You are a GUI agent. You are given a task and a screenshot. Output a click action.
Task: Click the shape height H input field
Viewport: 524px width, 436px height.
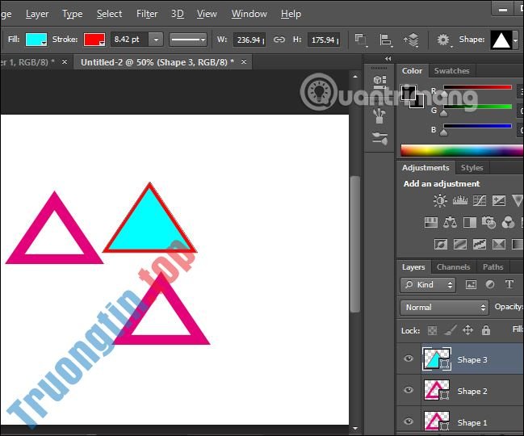pyautogui.click(x=324, y=40)
